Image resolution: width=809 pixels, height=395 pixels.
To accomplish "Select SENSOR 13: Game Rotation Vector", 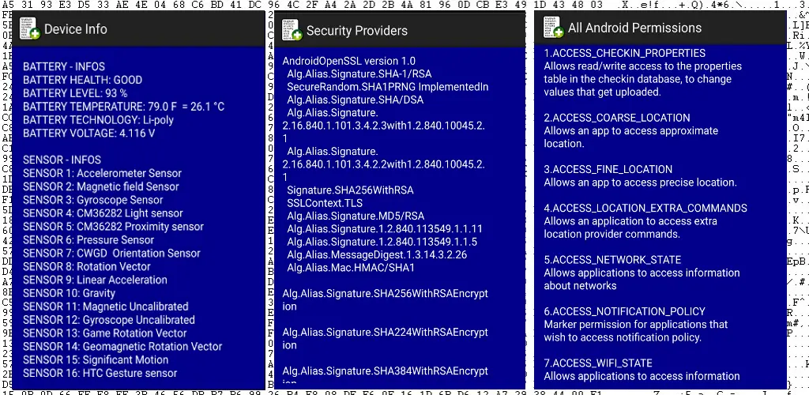I will 105,333.
